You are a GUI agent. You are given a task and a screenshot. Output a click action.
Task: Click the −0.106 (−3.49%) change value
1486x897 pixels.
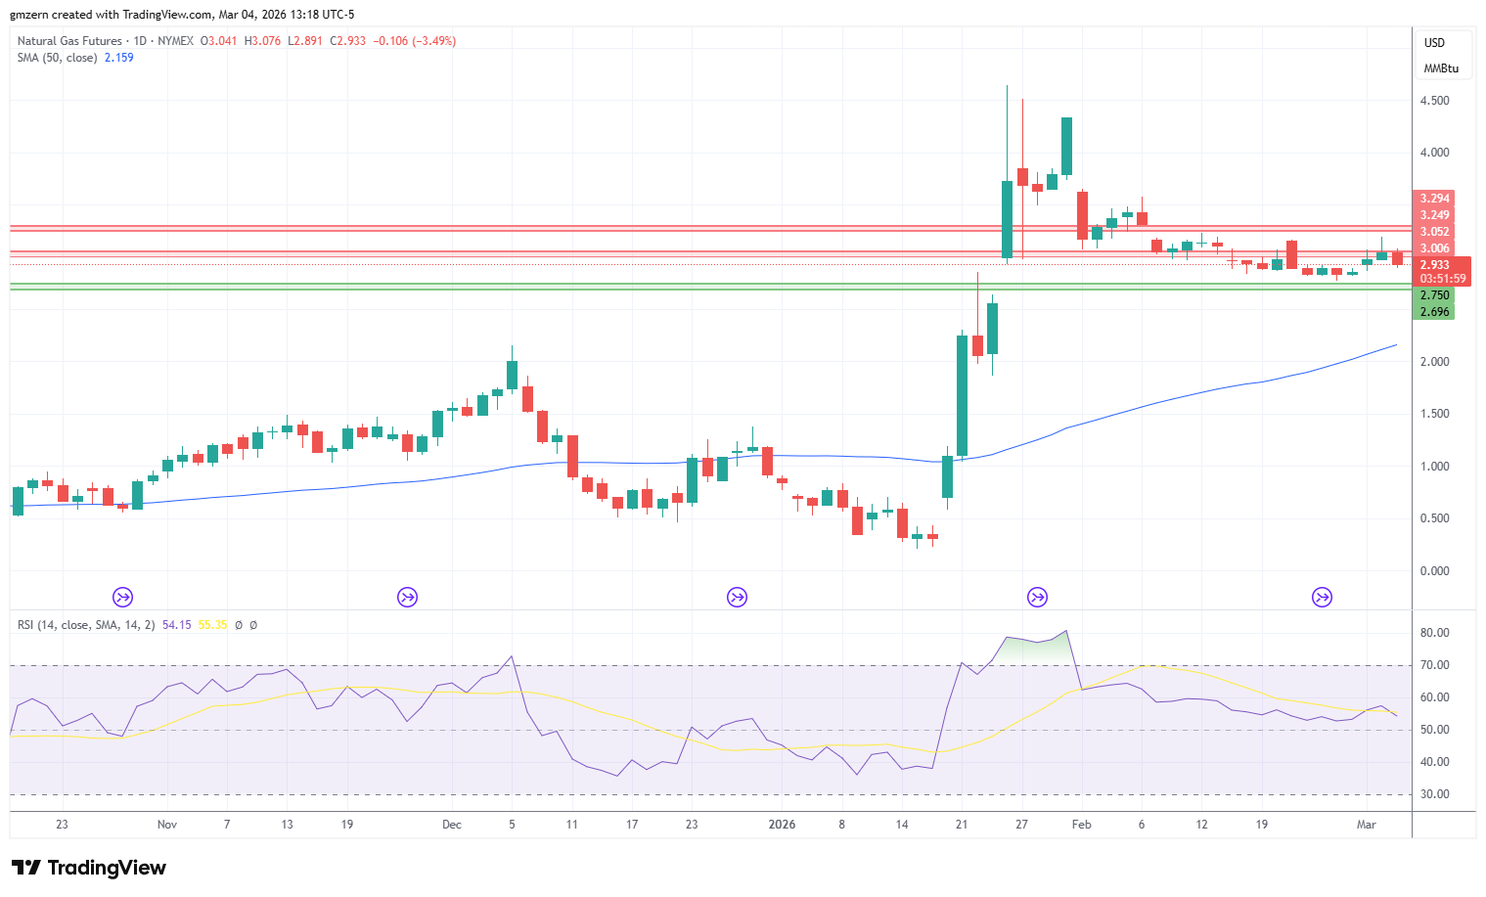[x=415, y=41]
